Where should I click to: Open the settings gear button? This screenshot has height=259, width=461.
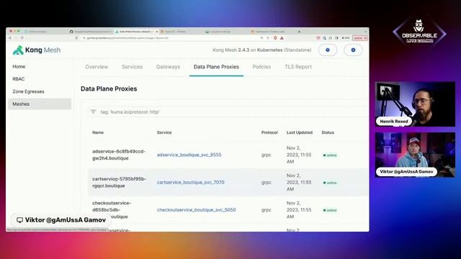click(x=353, y=50)
